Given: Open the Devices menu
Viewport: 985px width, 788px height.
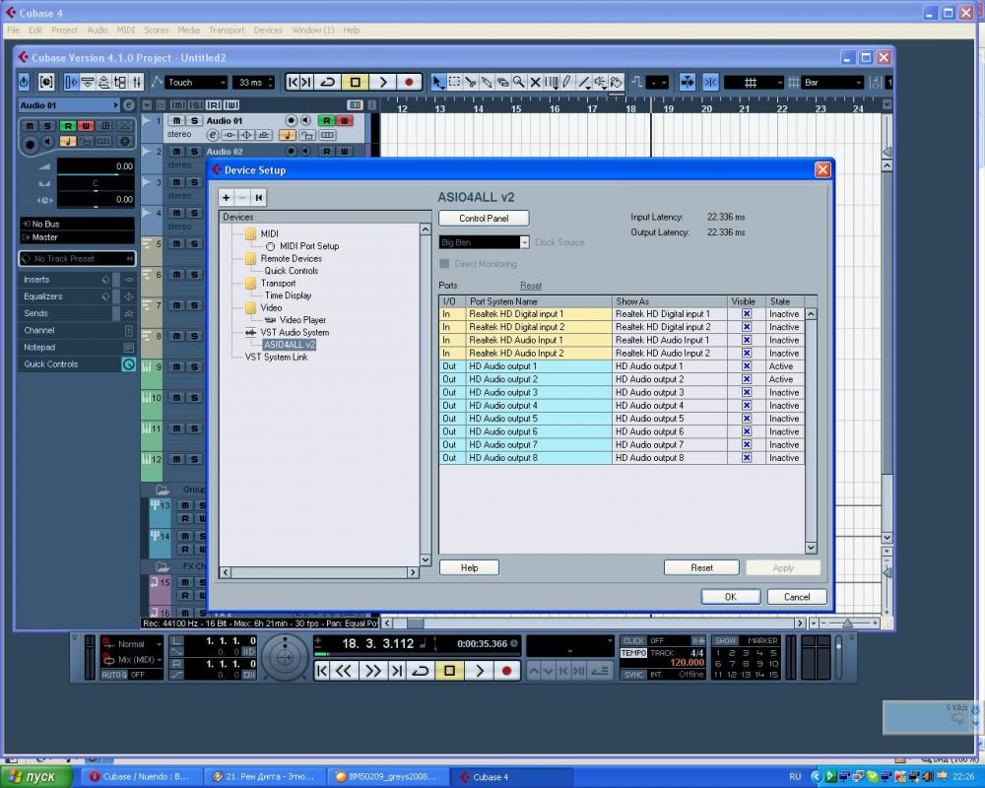Looking at the screenshot, I should pyautogui.click(x=268, y=31).
